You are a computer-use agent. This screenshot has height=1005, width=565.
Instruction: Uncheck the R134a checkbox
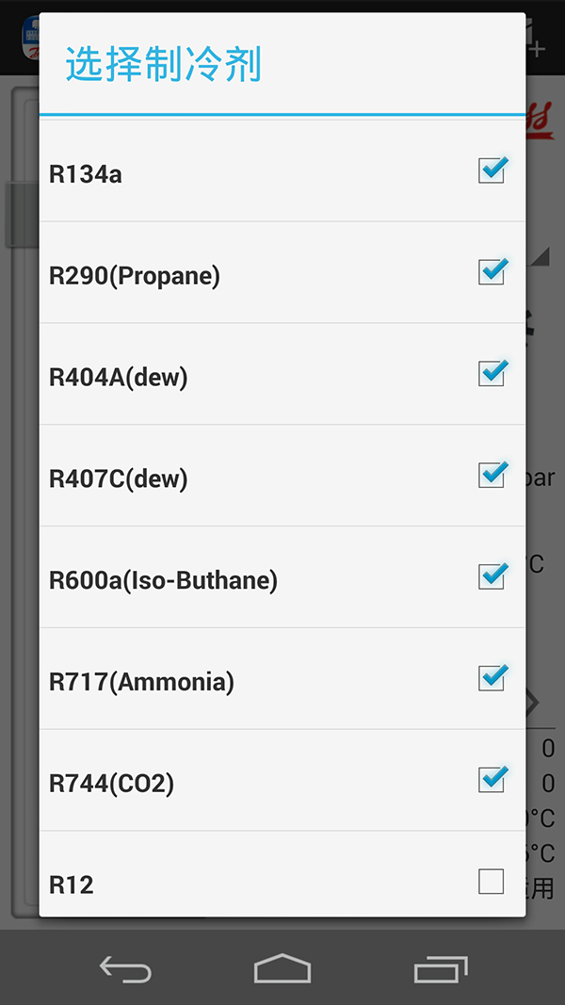coord(492,170)
